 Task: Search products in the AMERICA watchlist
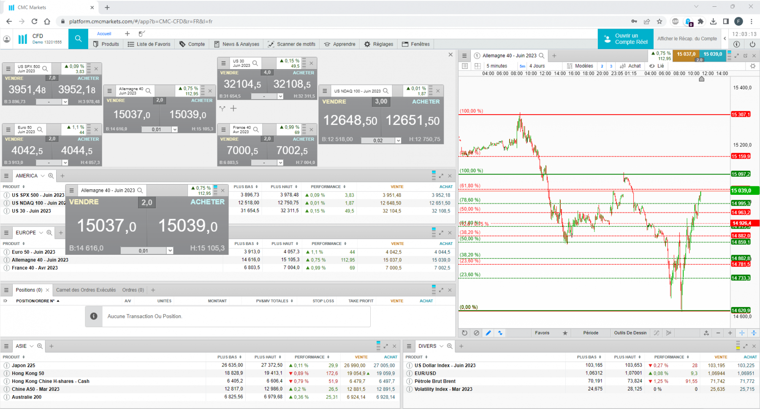pos(51,176)
